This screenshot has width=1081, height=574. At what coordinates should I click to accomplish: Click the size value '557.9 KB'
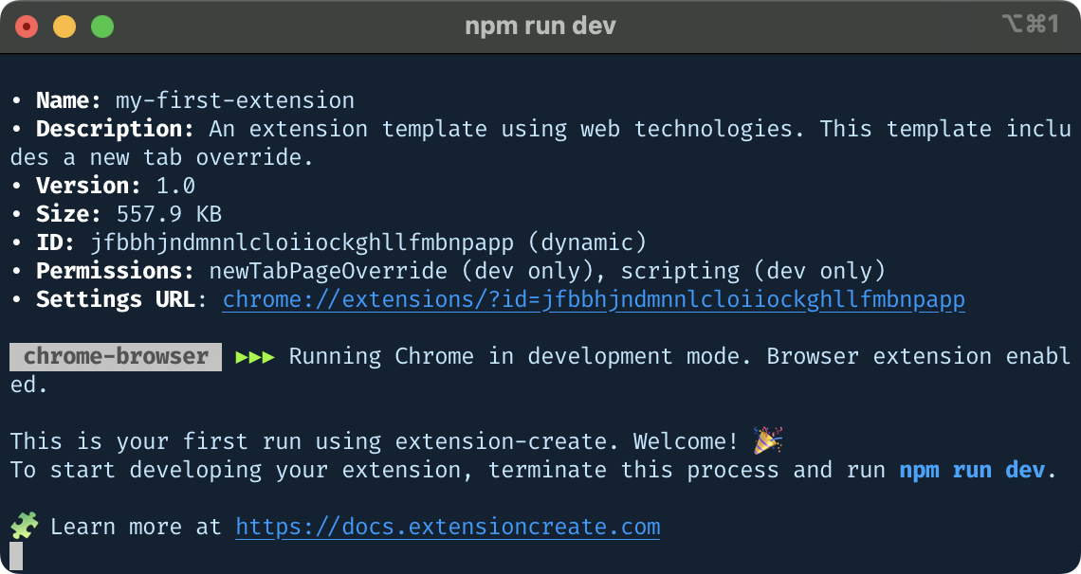(x=169, y=214)
